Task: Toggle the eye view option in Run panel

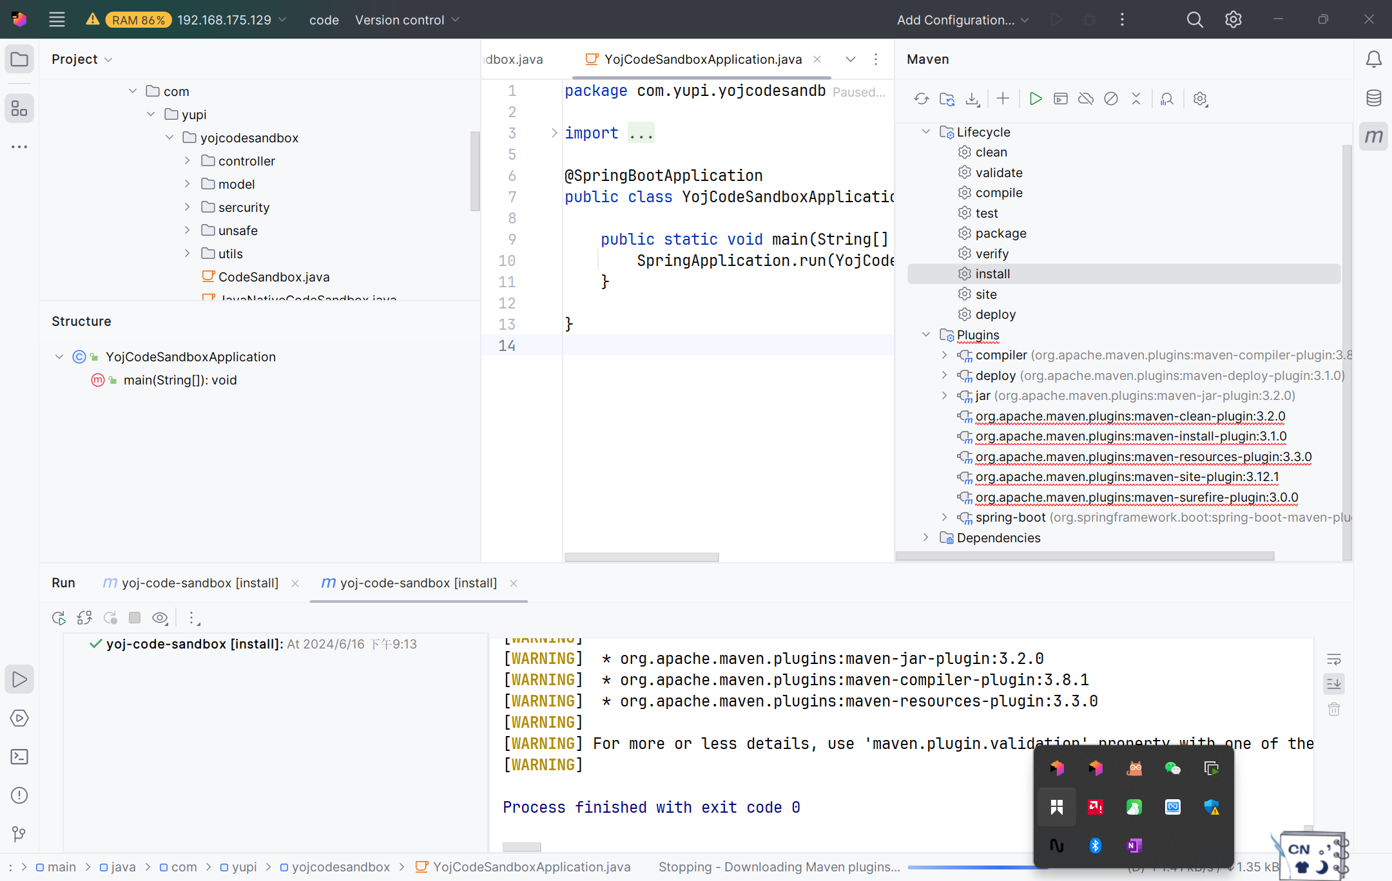Action: 160,618
